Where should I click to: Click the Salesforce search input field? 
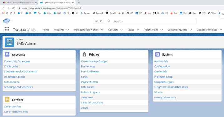coord(150,21)
